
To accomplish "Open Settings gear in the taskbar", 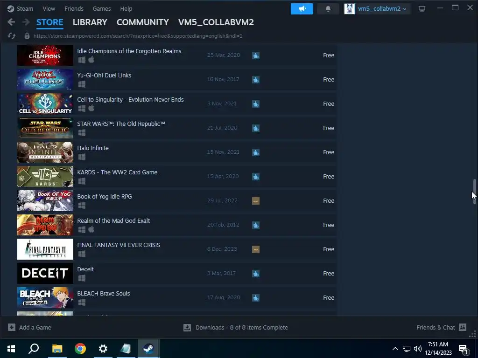I will pyautogui.click(x=103, y=349).
